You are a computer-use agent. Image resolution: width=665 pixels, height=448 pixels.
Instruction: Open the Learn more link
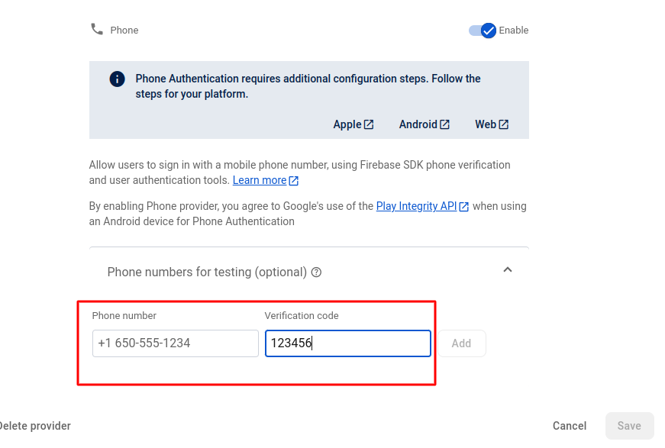pos(260,180)
